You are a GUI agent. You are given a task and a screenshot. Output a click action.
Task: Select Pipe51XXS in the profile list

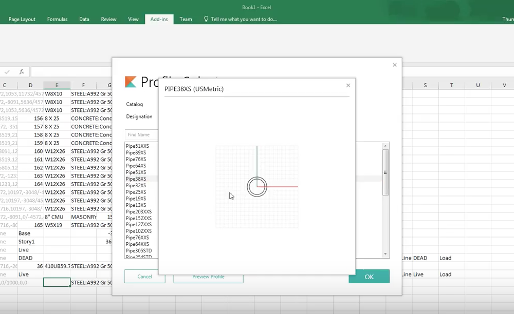point(137,146)
